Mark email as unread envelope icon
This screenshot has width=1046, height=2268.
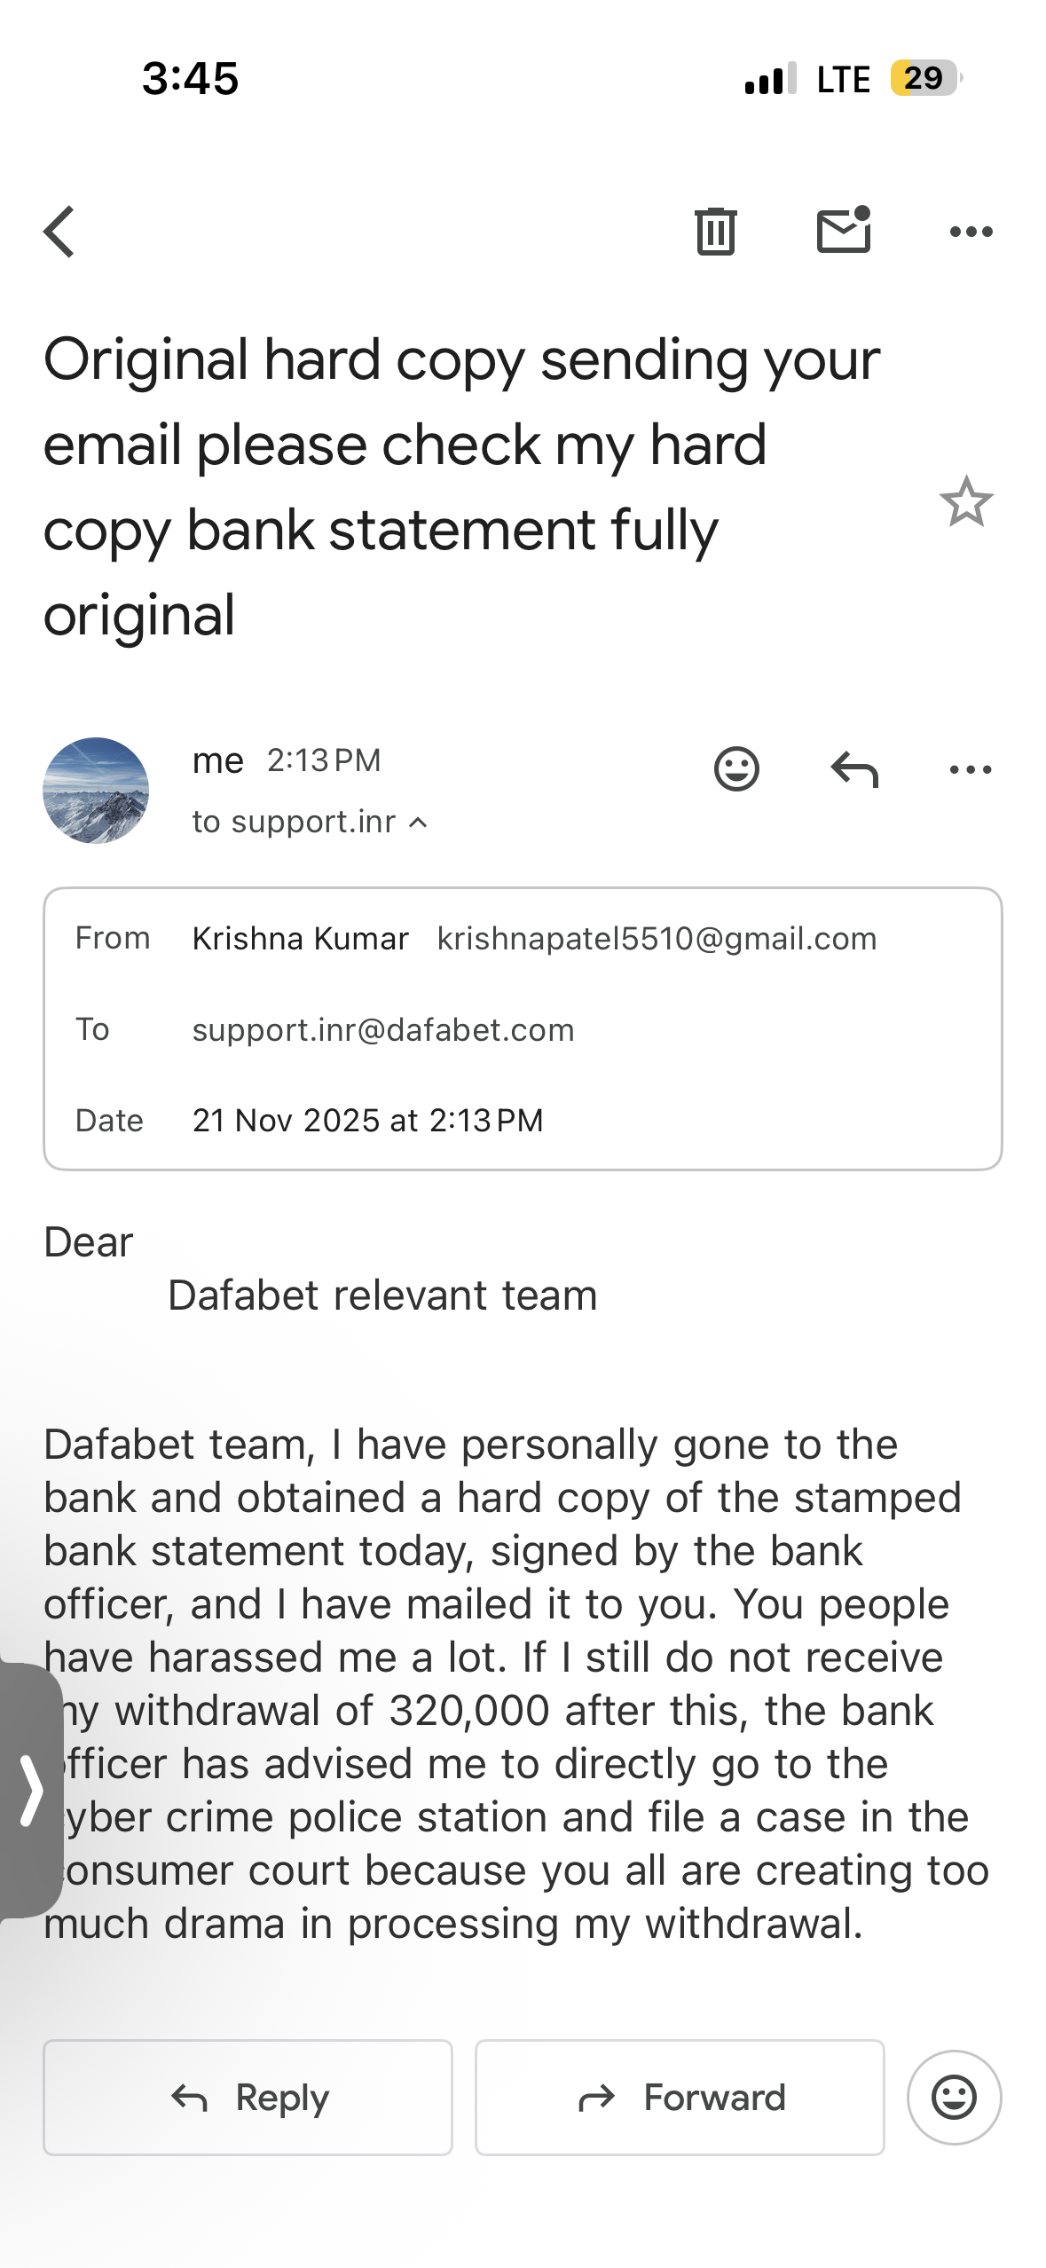843,231
